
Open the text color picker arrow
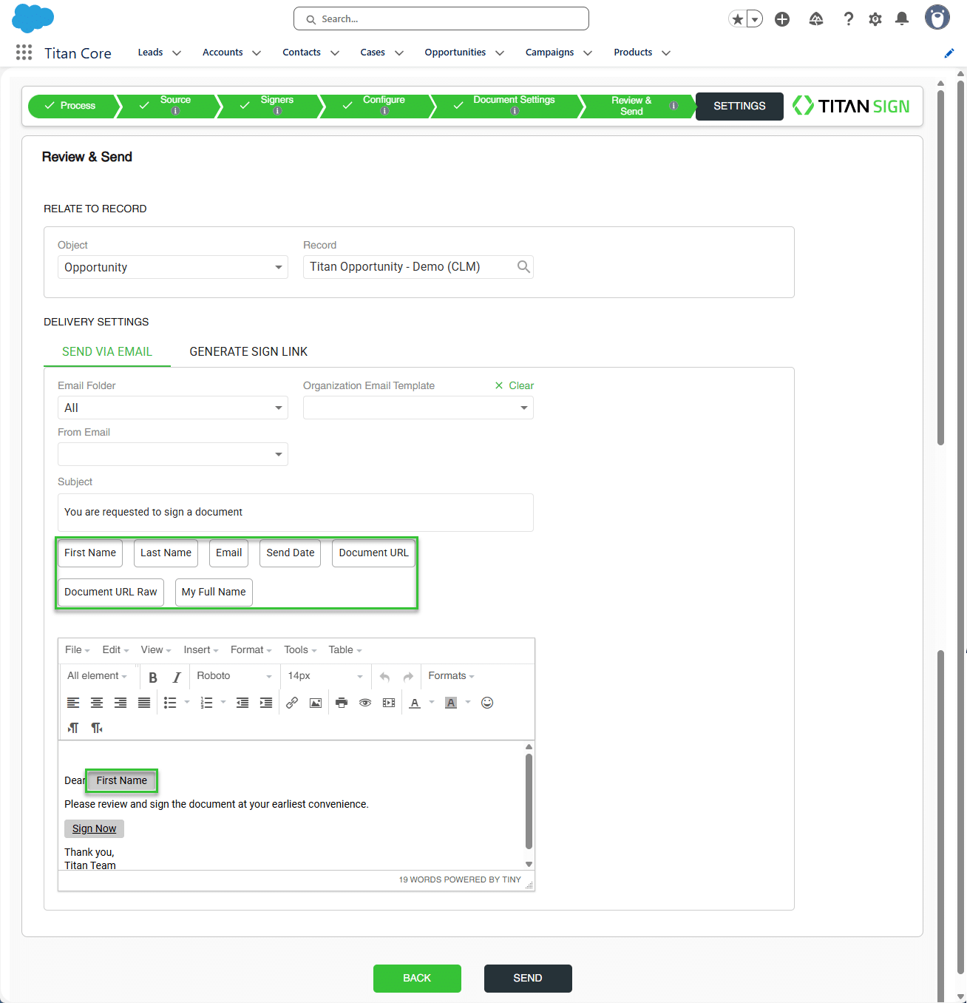click(x=432, y=702)
